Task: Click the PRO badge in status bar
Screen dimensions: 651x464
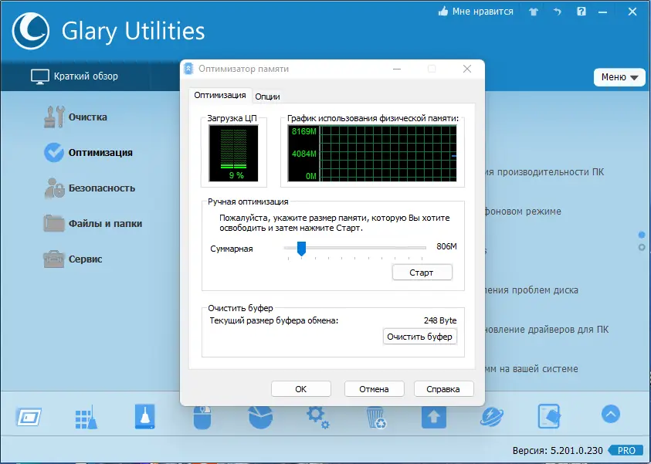Action: pyautogui.click(x=626, y=450)
